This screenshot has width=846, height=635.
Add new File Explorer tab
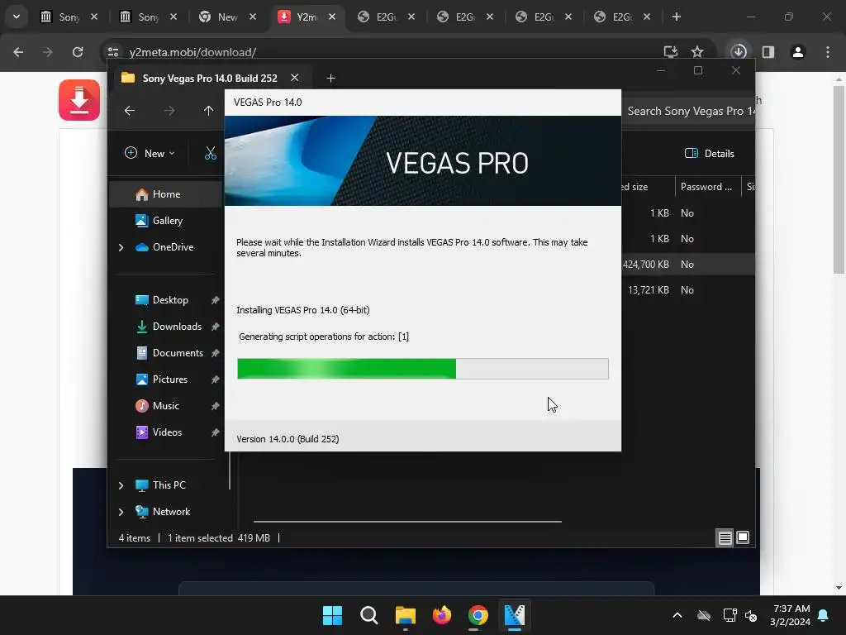click(x=330, y=79)
